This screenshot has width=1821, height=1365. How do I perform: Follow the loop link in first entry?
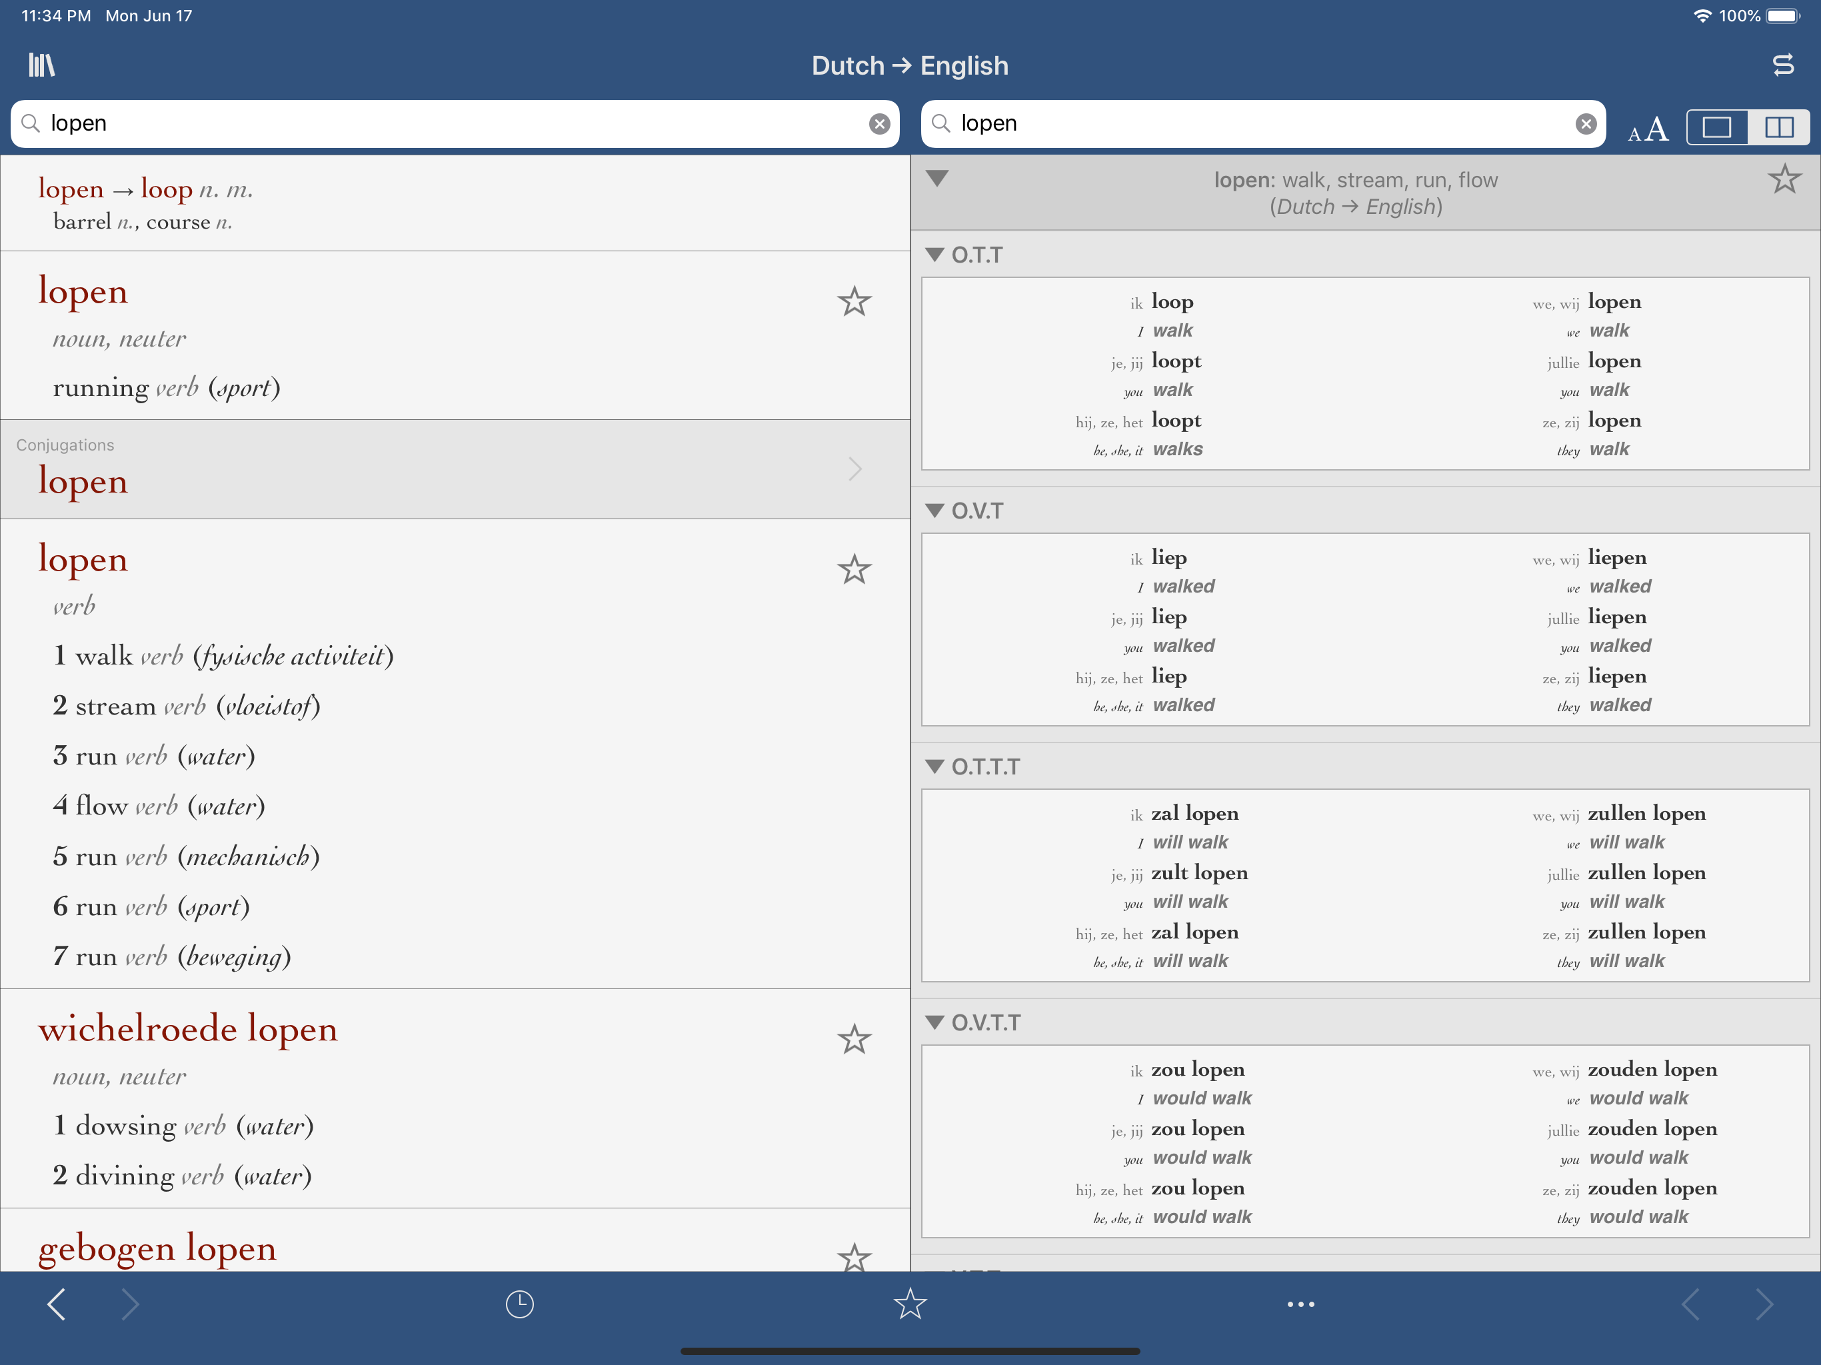click(166, 189)
